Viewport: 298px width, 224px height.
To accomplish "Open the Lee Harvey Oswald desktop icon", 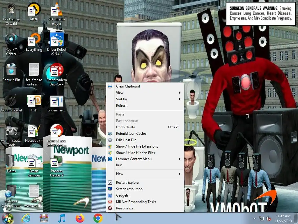I will [x=11, y=14].
